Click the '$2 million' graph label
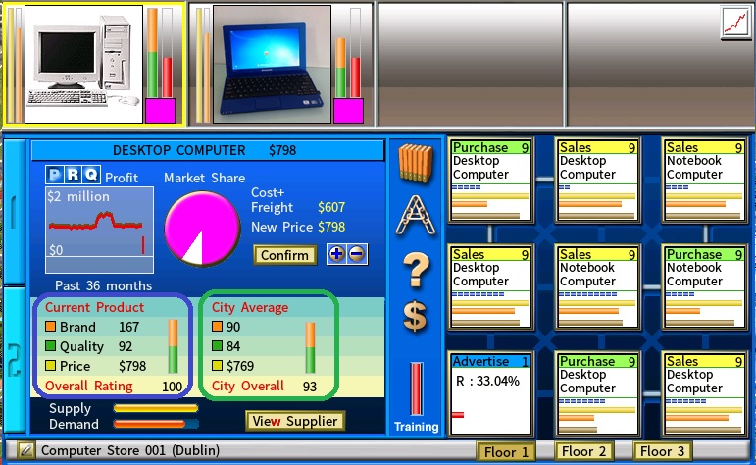Screen dimensions: 756x465 click(78, 196)
